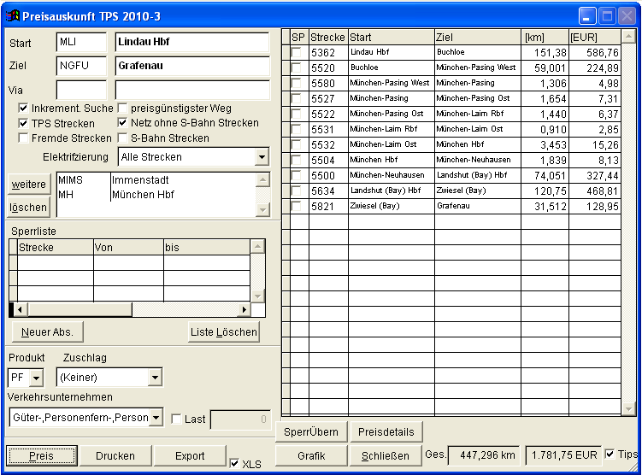Toggle Inkrement. Suche checkbox
This screenshot has height=475, width=642.
pyautogui.click(x=23, y=108)
